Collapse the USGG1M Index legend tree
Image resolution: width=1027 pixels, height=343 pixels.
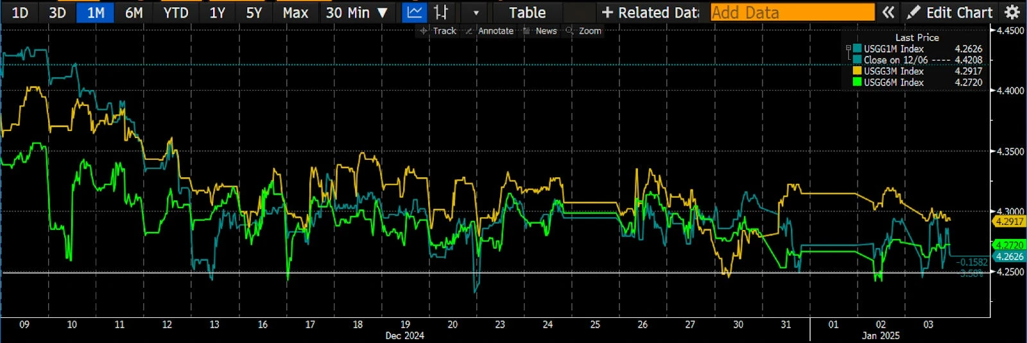[x=849, y=49]
